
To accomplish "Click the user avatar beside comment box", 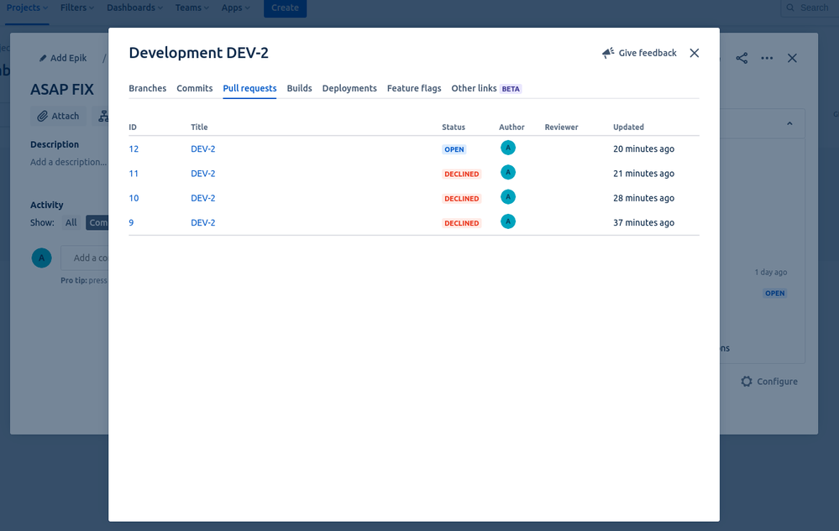I will coord(41,258).
